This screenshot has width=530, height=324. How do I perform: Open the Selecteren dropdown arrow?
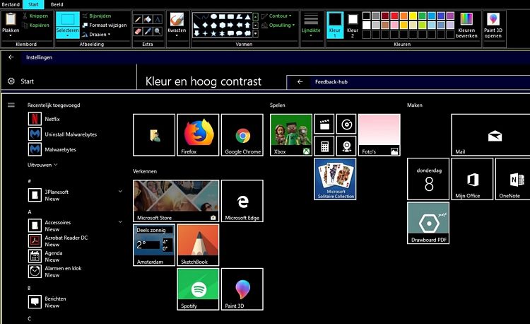68,35
